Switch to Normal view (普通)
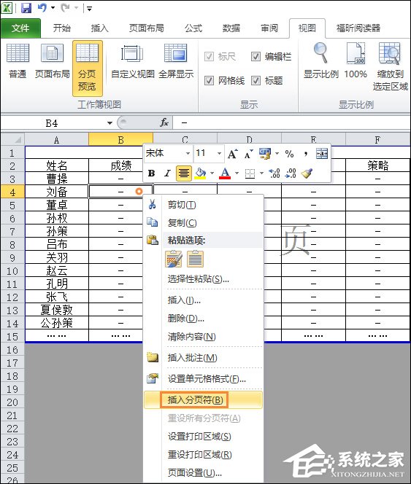This screenshot has height=484, width=411. tap(18, 61)
